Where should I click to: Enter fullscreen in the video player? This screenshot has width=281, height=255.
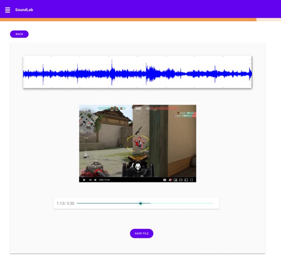191,180
